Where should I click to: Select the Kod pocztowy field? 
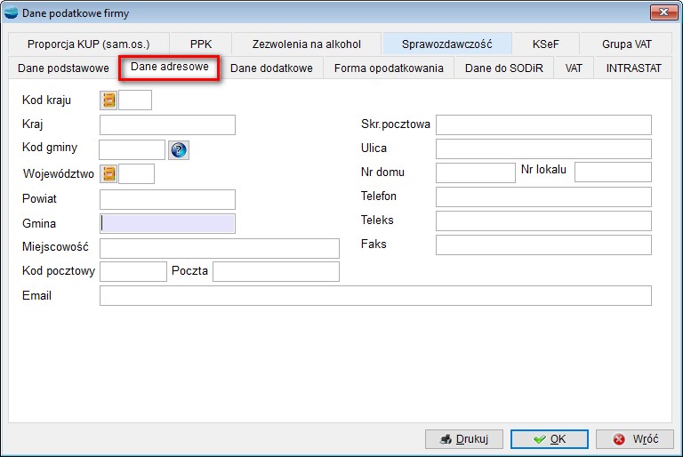click(133, 271)
